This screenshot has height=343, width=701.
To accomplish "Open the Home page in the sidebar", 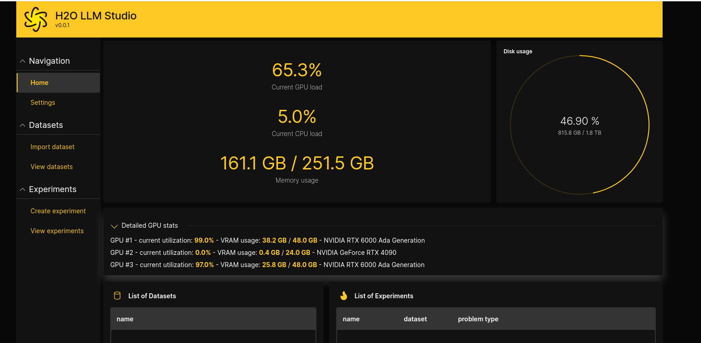I will (x=58, y=83).
